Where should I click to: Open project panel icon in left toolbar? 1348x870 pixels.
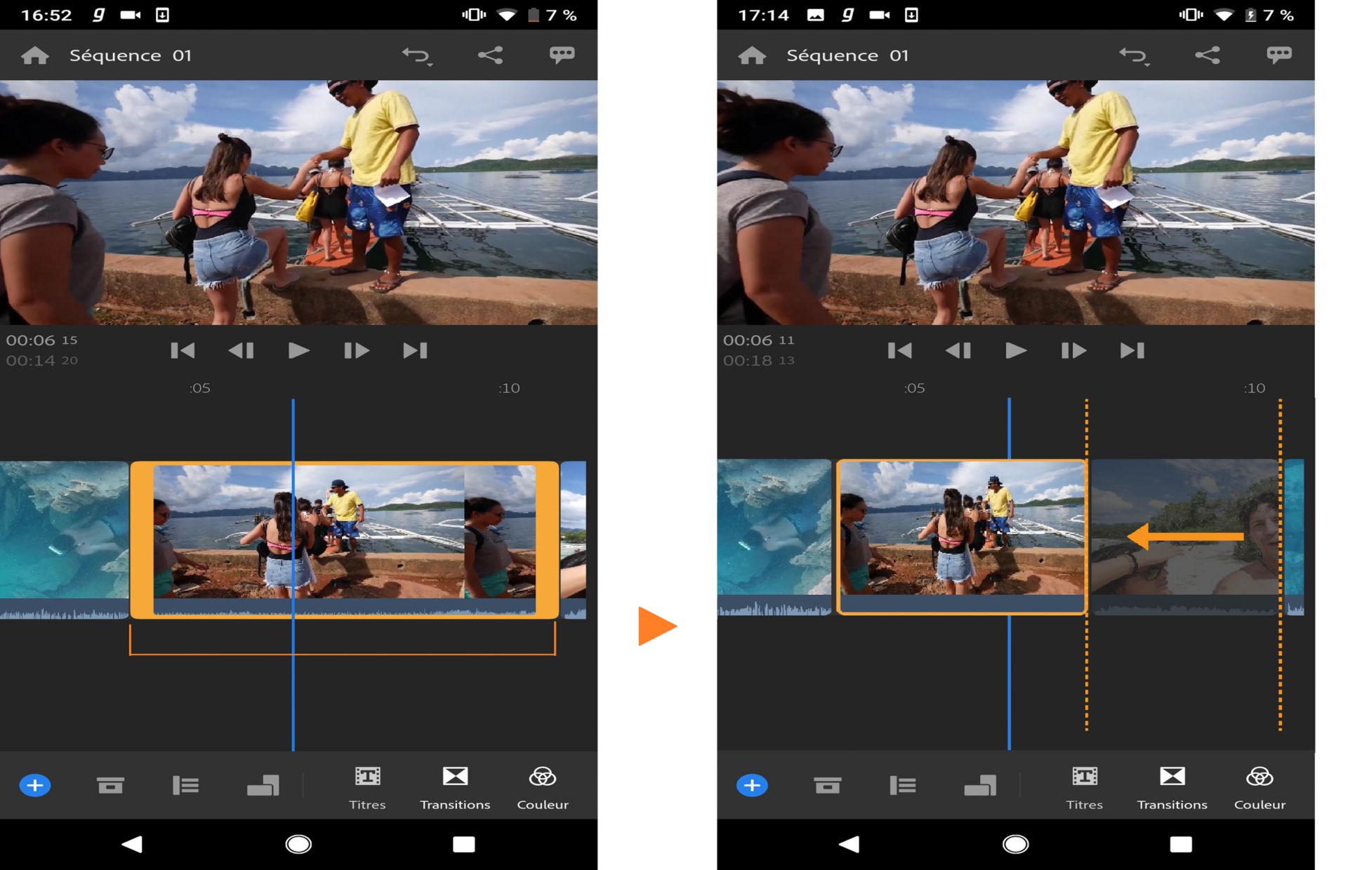[x=110, y=785]
